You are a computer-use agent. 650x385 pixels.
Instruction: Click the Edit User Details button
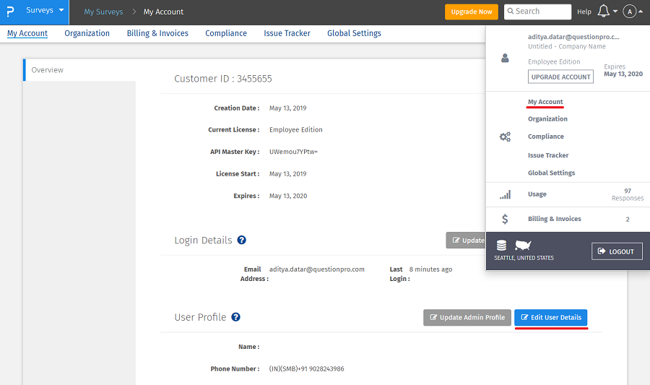coord(550,317)
